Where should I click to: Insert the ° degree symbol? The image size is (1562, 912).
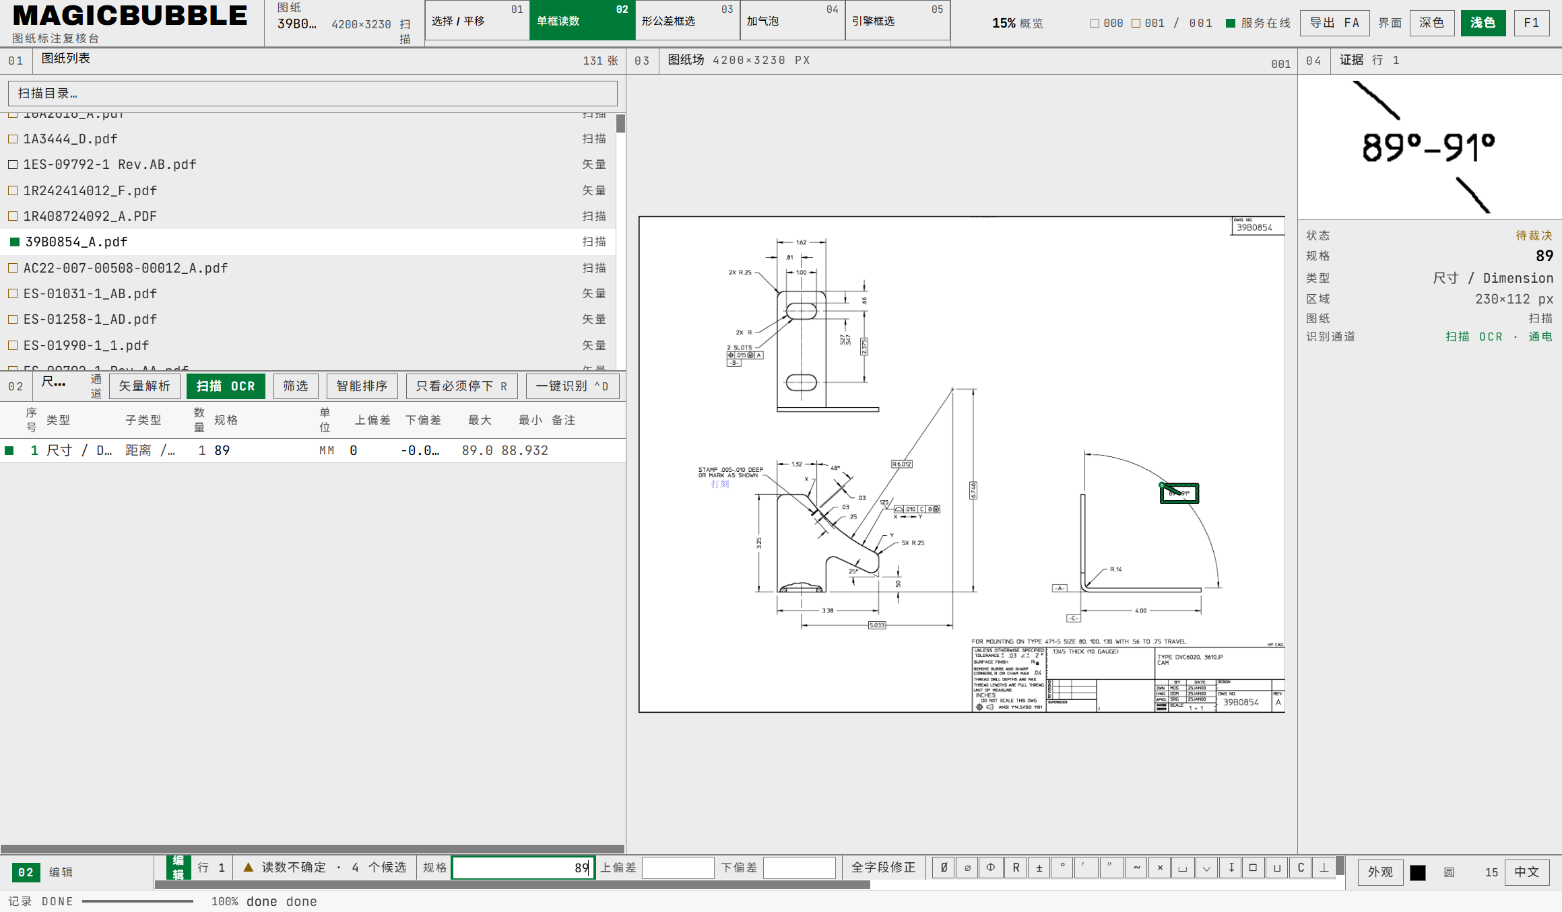[x=1062, y=868]
